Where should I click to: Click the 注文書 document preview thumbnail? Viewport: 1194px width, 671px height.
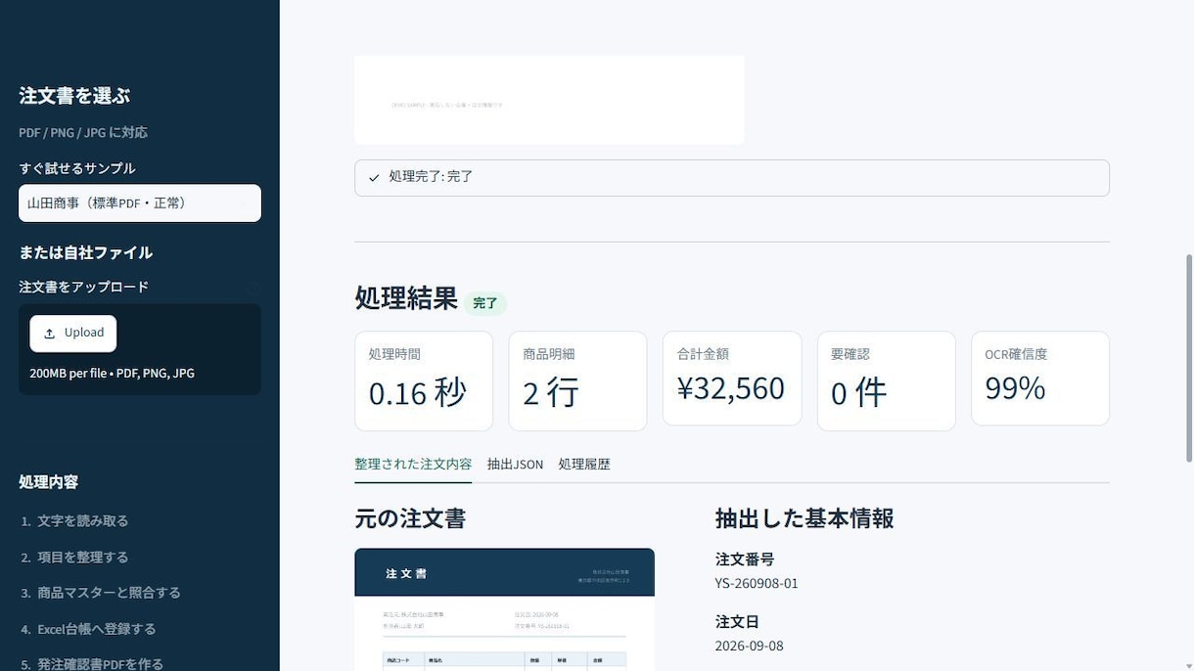click(x=504, y=609)
